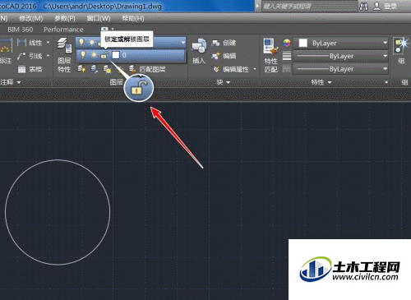This screenshot has height=300, width=411.
Task: Click the third layer tool icon with sun
Action: tap(107, 69)
